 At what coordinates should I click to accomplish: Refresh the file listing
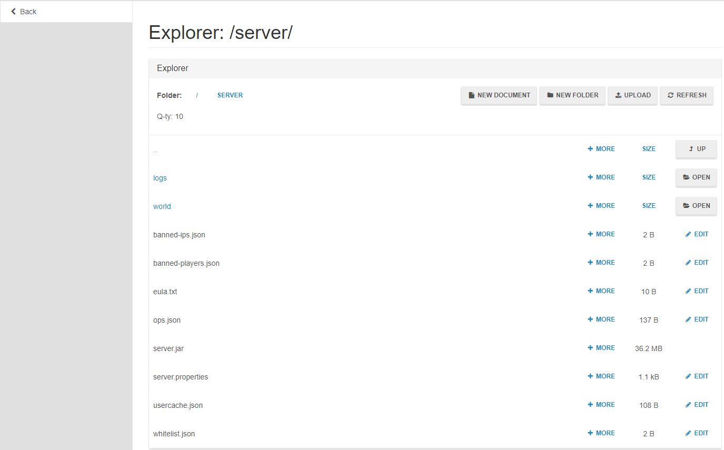pyautogui.click(x=686, y=95)
